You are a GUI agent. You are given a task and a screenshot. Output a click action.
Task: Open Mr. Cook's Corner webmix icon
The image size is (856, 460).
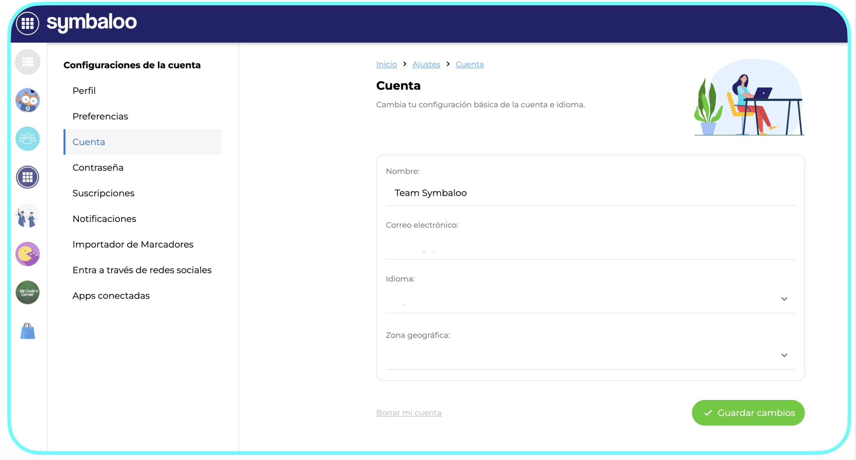(28, 292)
